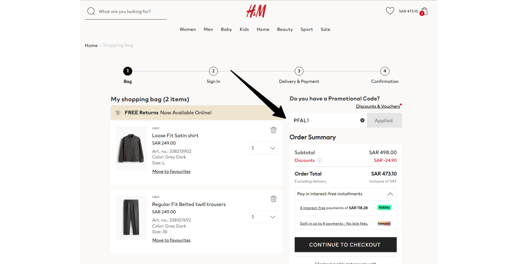Delete Loose Fit Satin shirt with trash icon
Viewport: 517px width, 264px height.
click(x=274, y=130)
